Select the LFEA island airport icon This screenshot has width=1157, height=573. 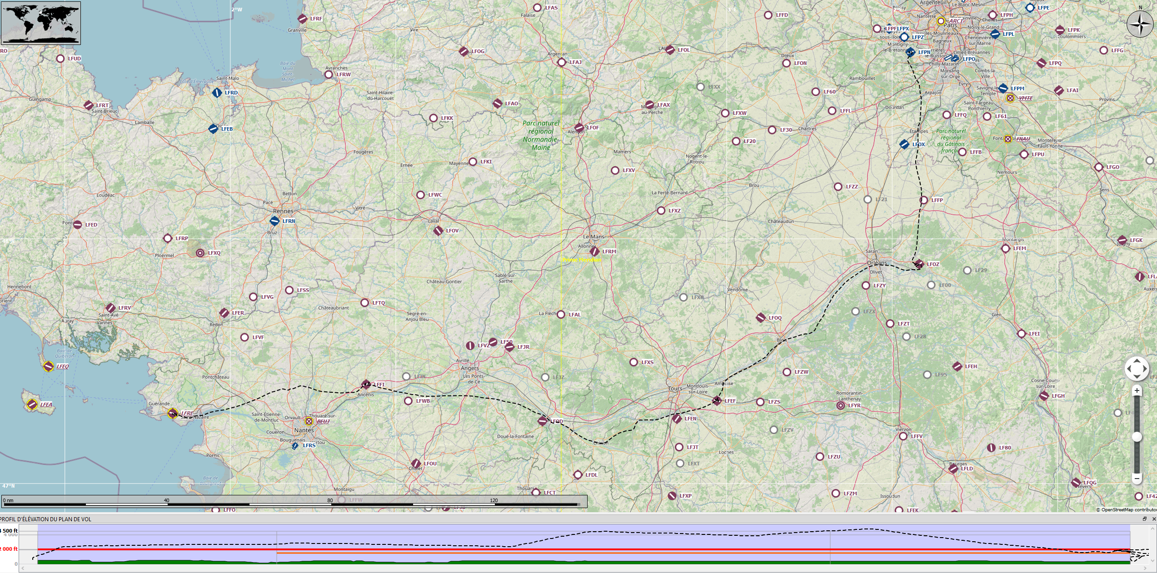click(x=32, y=404)
